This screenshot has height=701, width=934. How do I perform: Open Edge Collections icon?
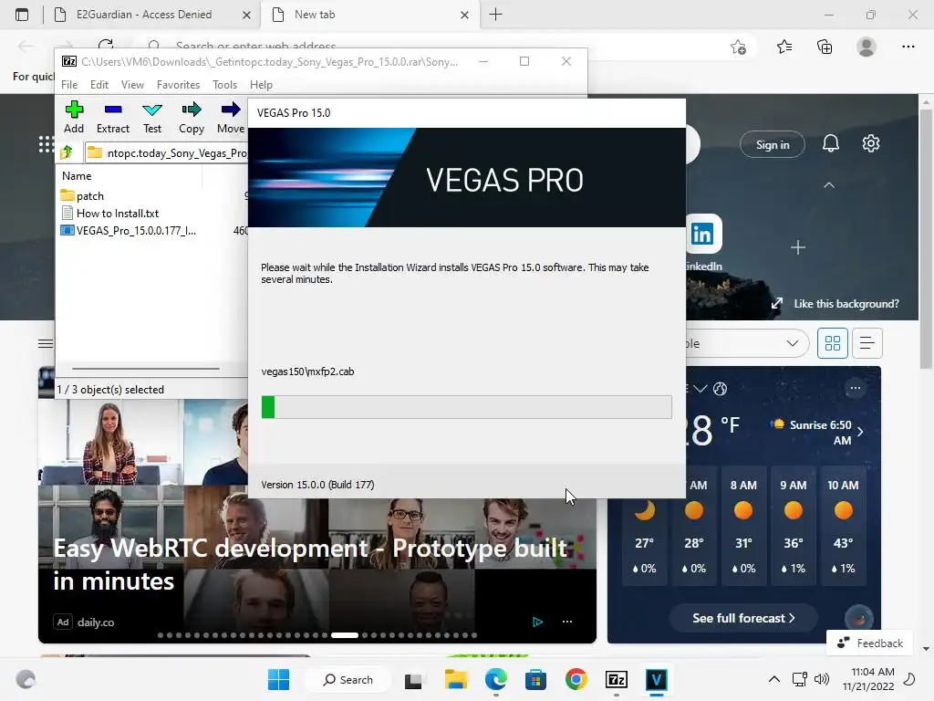[825, 47]
